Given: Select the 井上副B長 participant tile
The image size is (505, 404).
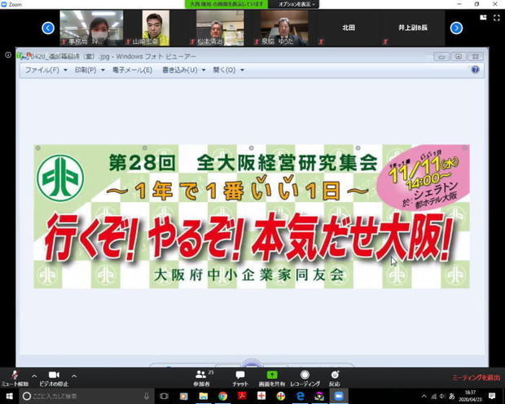Looking at the screenshot, I should click(x=413, y=28).
